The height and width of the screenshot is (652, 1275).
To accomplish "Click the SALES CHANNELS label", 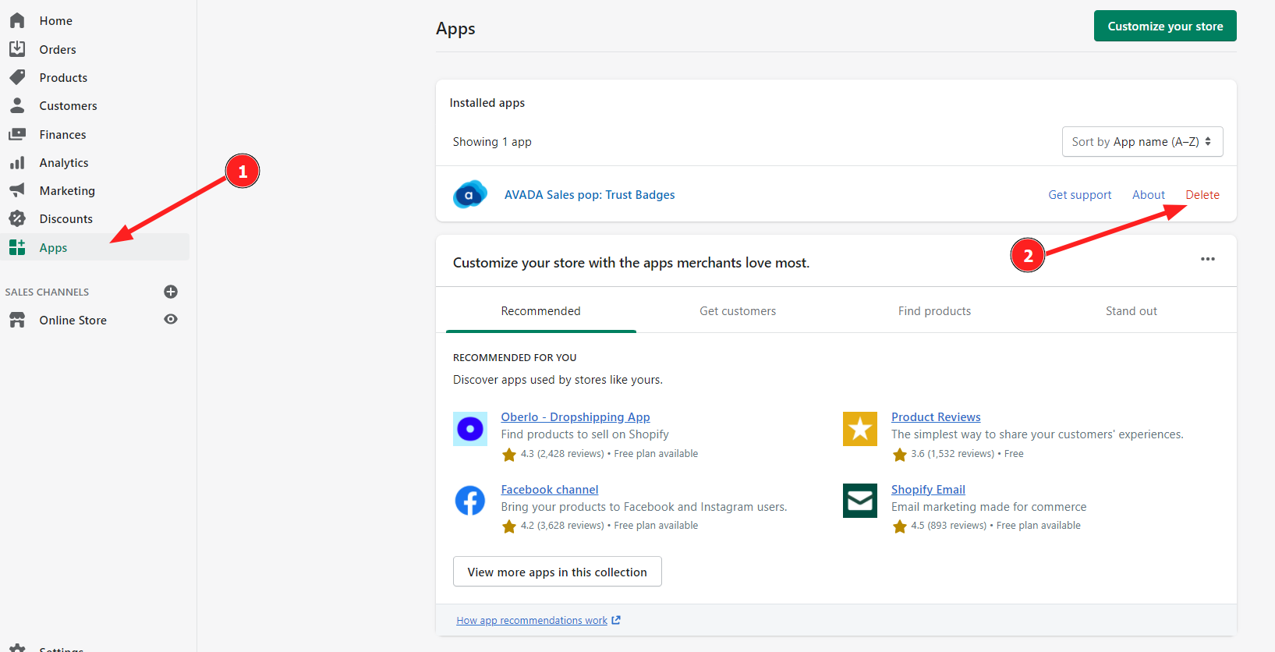I will tap(47, 292).
